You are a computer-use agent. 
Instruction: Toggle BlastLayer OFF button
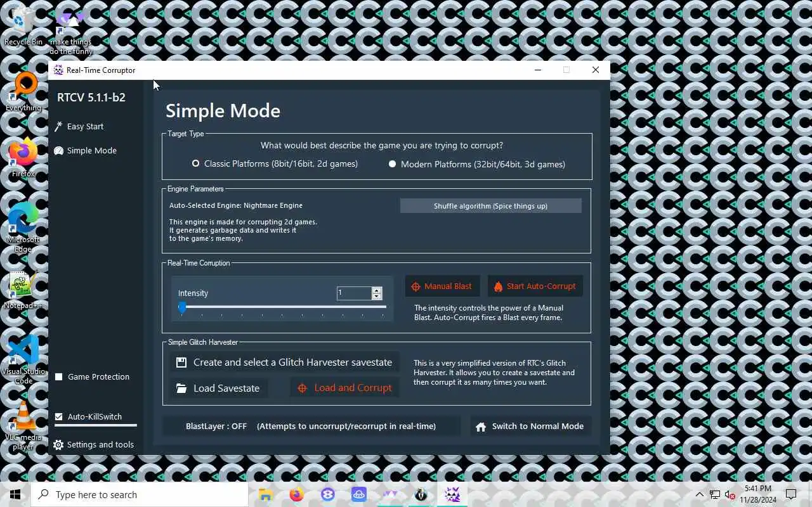point(311,426)
